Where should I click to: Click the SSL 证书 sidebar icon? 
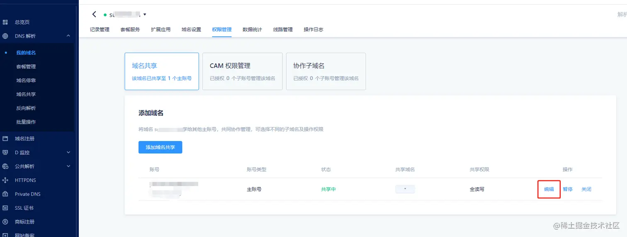(5, 208)
